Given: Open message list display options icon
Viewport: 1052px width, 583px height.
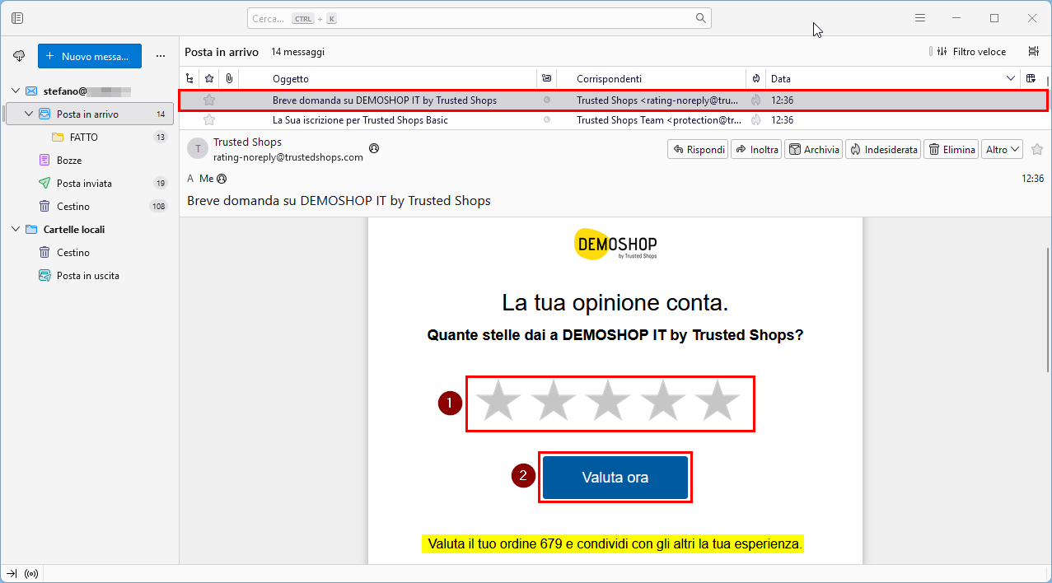Looking at the screenshot, I should coord(1033,51).
